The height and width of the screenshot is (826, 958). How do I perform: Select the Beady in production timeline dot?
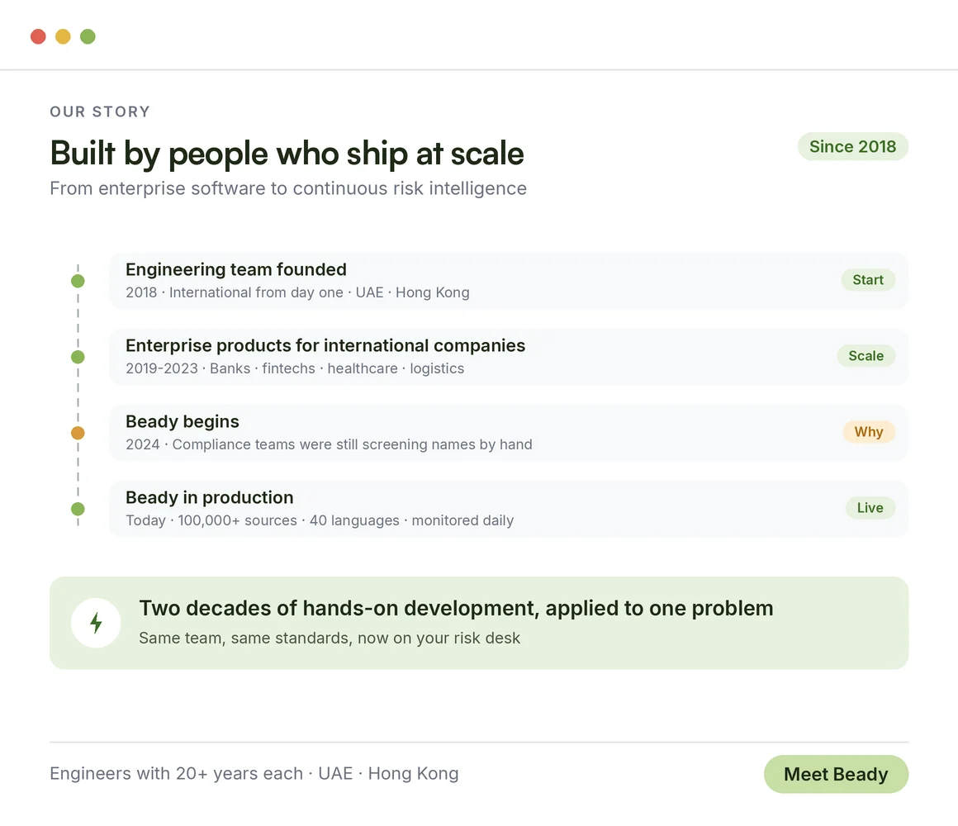pos(78,509)
